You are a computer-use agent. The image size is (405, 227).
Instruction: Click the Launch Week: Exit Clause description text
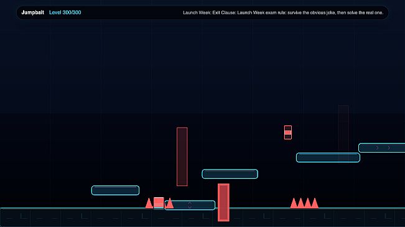[x=283, y=12]
